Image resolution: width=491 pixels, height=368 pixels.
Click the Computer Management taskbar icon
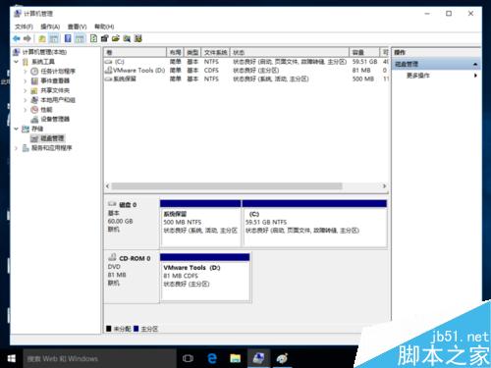[x=258, y=358]
